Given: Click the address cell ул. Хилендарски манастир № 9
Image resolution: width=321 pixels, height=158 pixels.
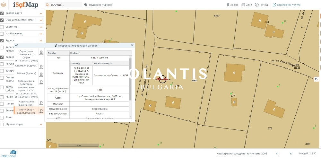Looking at the screenshot, I should pos(100,98).
